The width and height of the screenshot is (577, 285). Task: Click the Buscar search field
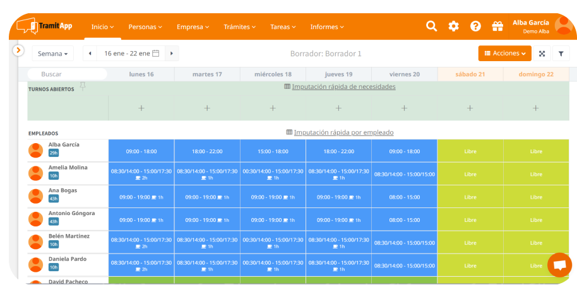(67, 74)
